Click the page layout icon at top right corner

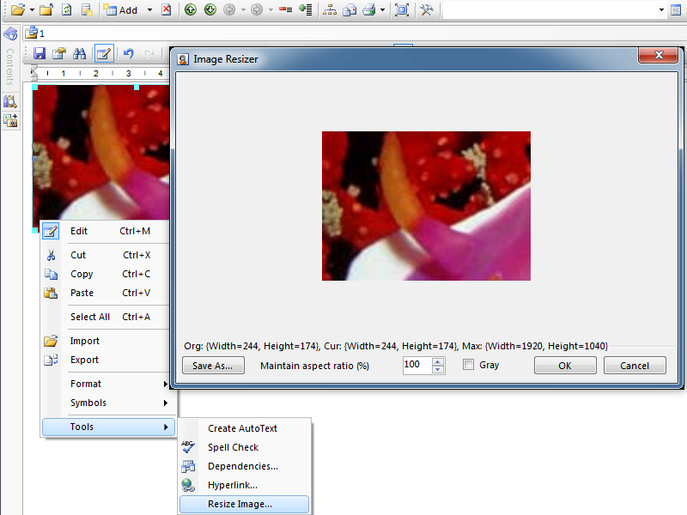pos(676,10)
